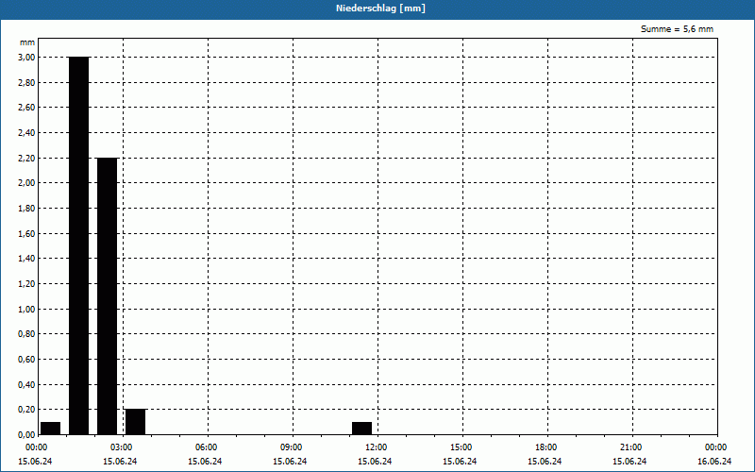Click the 21:00 time label

tap(630, 447)
